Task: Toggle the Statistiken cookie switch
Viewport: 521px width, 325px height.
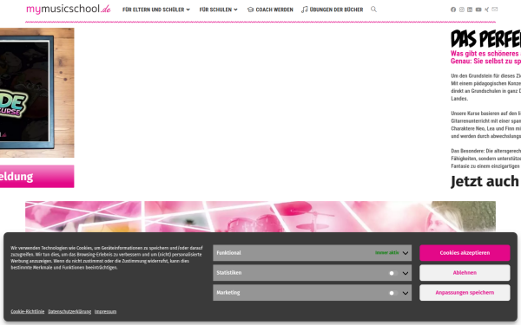Action: [x=393, y=273]
